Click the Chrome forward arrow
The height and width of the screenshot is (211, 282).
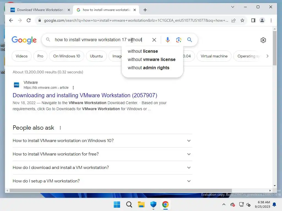[x=20, y=20]
